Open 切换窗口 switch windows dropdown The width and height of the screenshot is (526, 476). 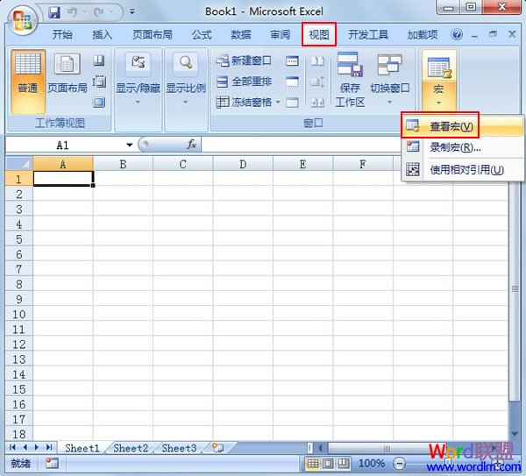pyautogui.click(x=390, y=80)
